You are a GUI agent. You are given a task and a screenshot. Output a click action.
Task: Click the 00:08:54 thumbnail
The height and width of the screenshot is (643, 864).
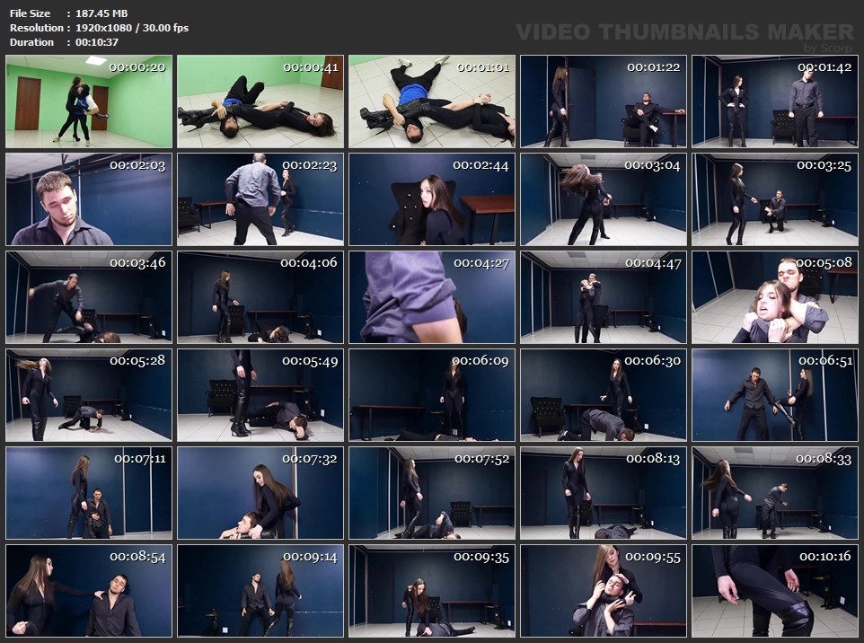point(89,591)
